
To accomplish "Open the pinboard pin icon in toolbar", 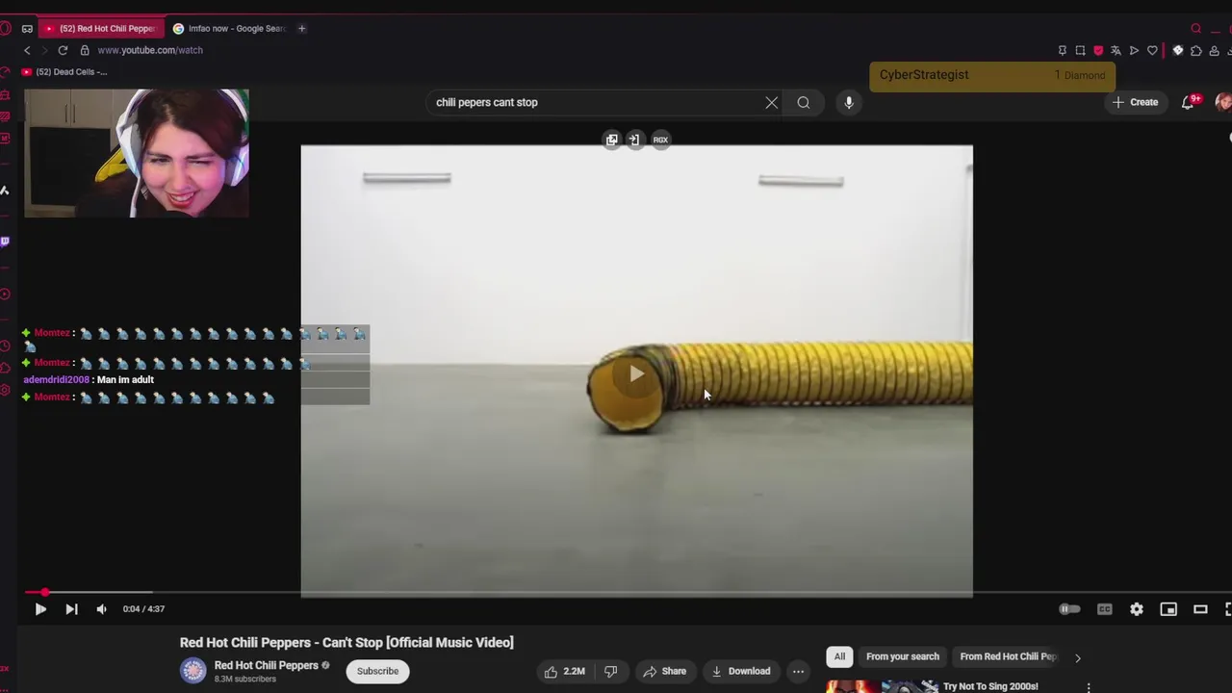I will (1063, 51).
